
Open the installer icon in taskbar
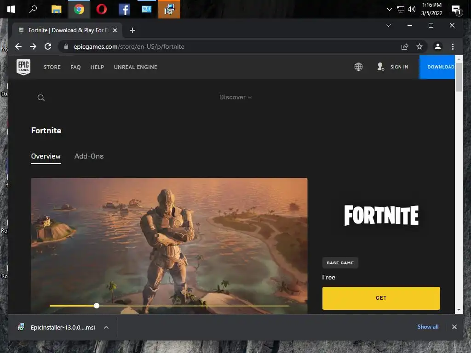tap(169, 9)
